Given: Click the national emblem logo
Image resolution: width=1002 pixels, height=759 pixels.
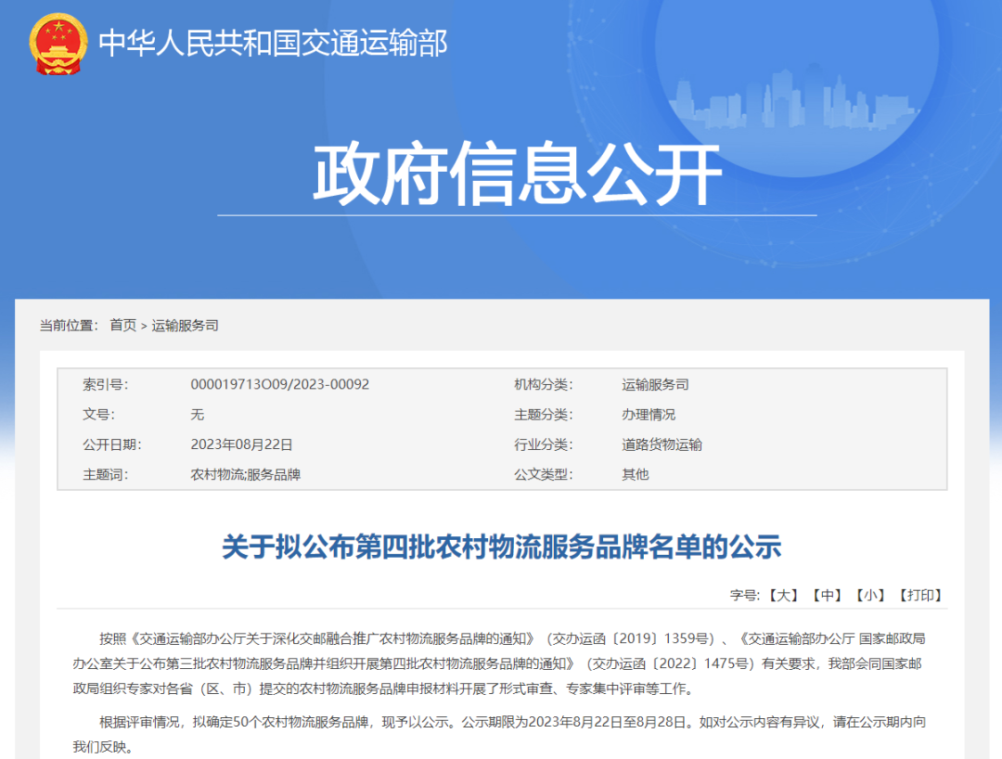Looking at the screenshot, I should tap(58, 45).
